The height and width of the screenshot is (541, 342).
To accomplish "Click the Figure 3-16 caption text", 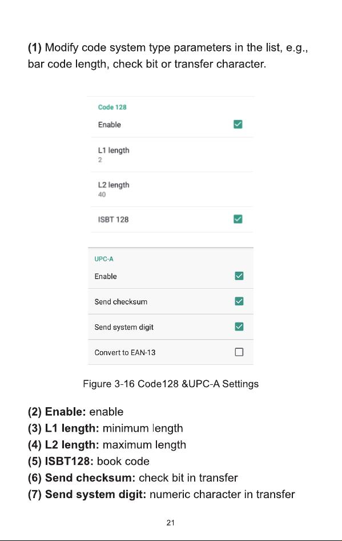I will coord(171,384).
